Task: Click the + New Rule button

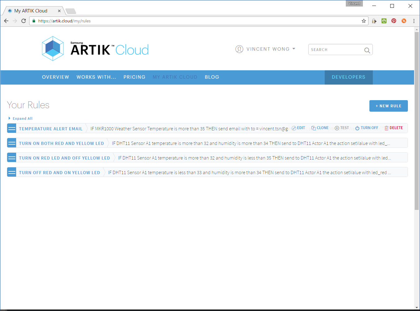Action: point(388,106)
